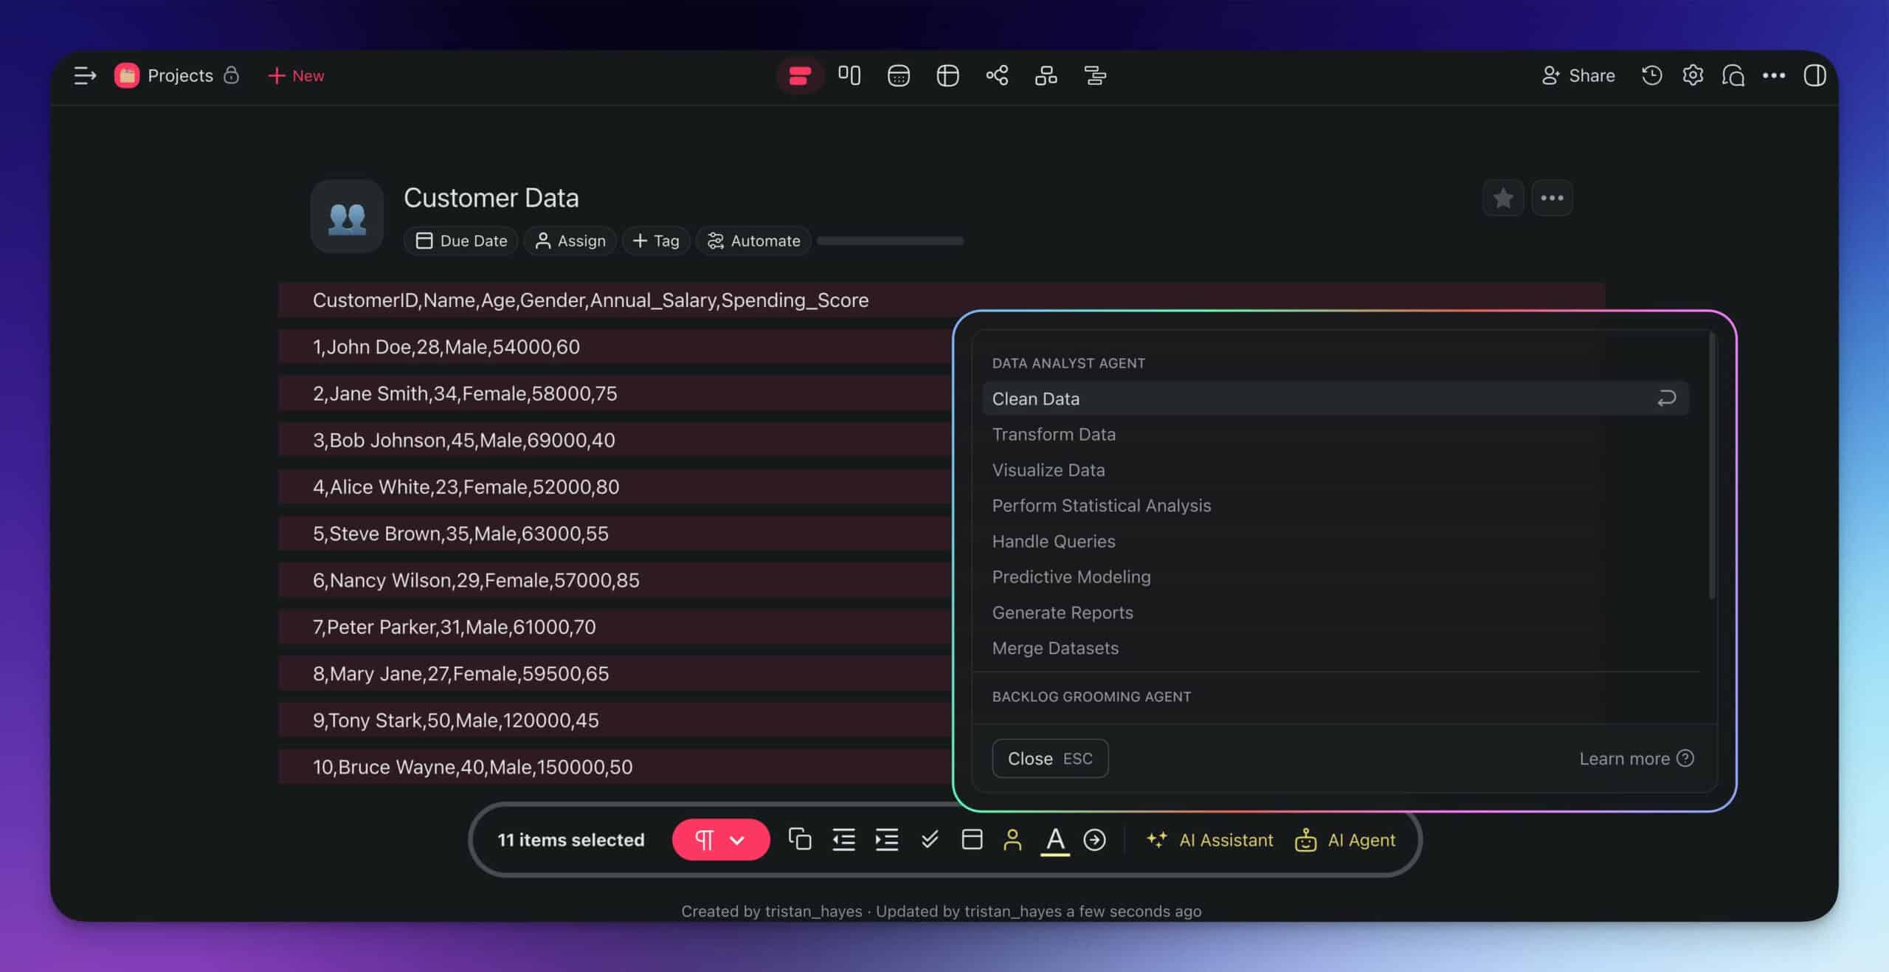Expand the document more options menu
This screenshot has width=1889, height=972.
point(1553,198)
